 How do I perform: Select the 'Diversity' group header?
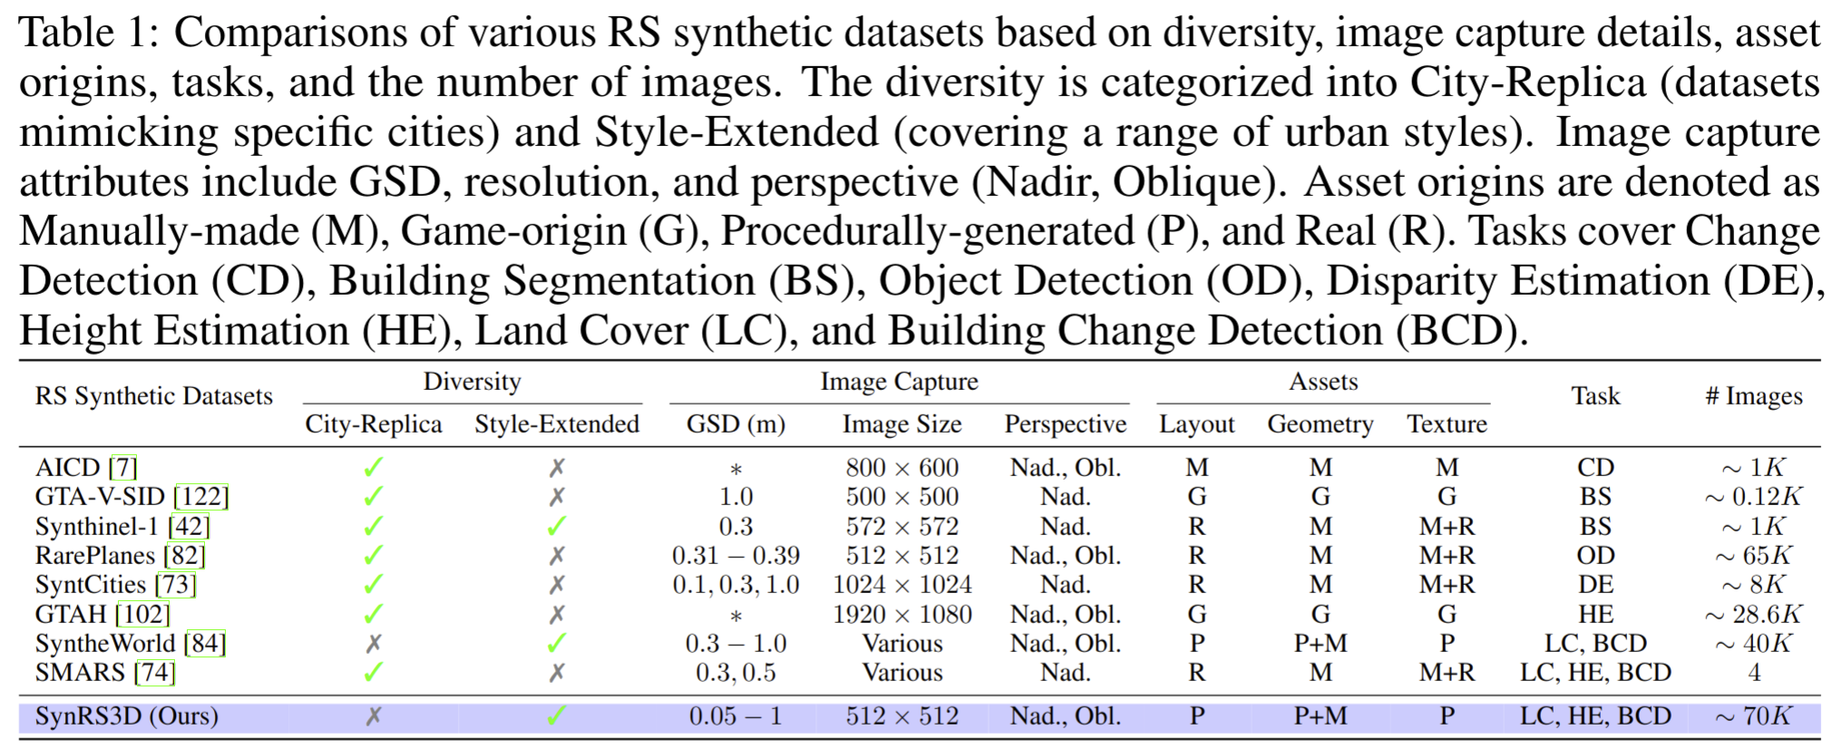[472, 382]
